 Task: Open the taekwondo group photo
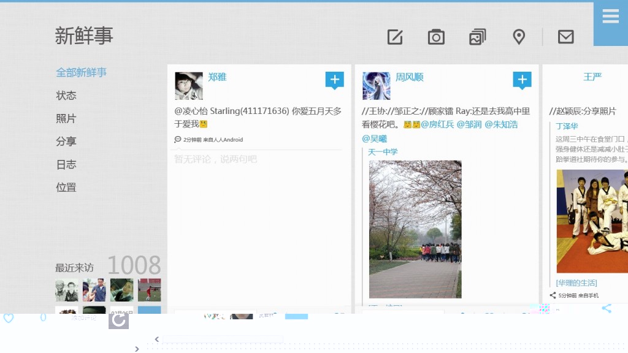[592, 221]
